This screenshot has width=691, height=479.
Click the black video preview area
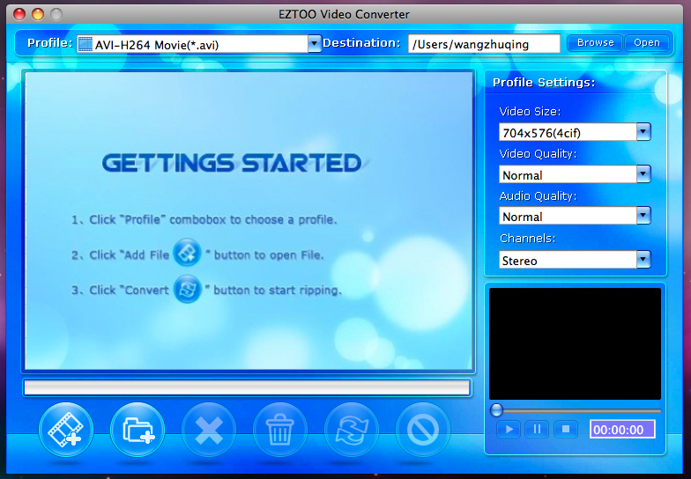pos(575,343)
